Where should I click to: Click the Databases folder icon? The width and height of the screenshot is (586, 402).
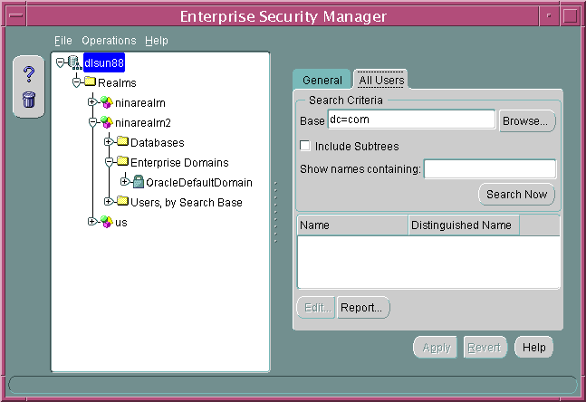point(122,142)
